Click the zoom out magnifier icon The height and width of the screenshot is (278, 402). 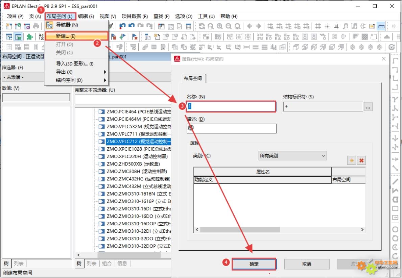tap(229, 26)
